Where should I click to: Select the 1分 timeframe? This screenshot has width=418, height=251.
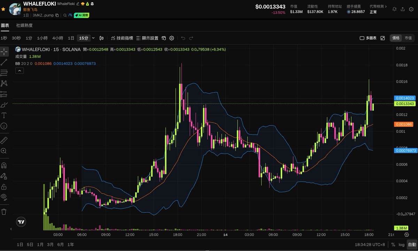(x=29, y=38)
